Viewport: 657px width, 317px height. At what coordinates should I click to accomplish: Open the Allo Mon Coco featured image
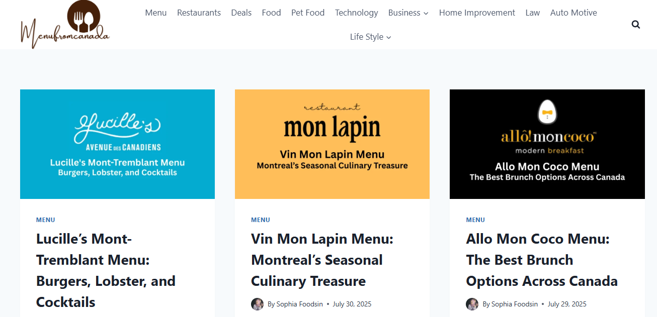547,144
